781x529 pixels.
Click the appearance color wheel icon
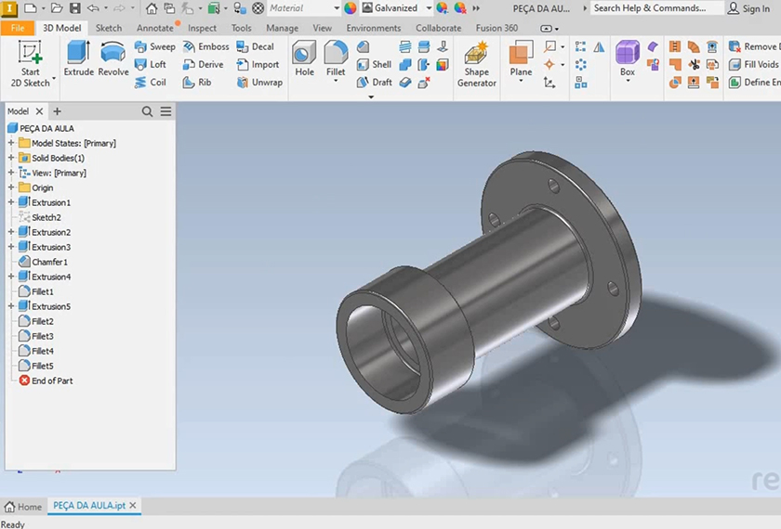[351, 8]
